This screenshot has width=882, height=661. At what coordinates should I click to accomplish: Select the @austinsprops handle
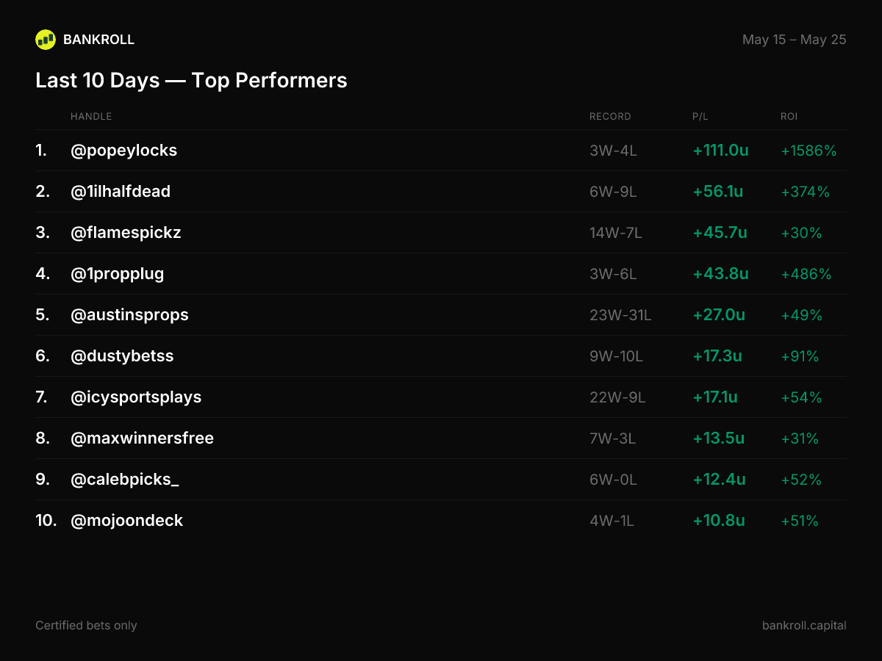[129, 315]
